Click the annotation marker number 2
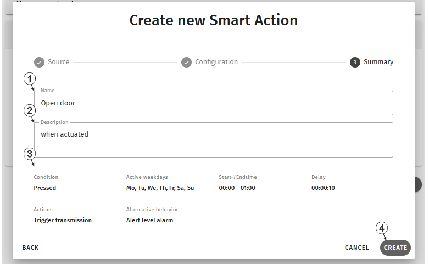This screenshot has width=429, height=264. 30,111
